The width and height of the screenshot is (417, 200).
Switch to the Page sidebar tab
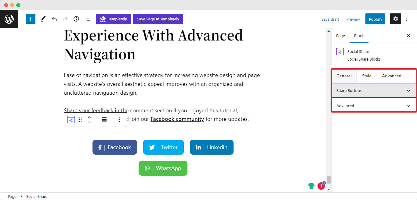340,36
